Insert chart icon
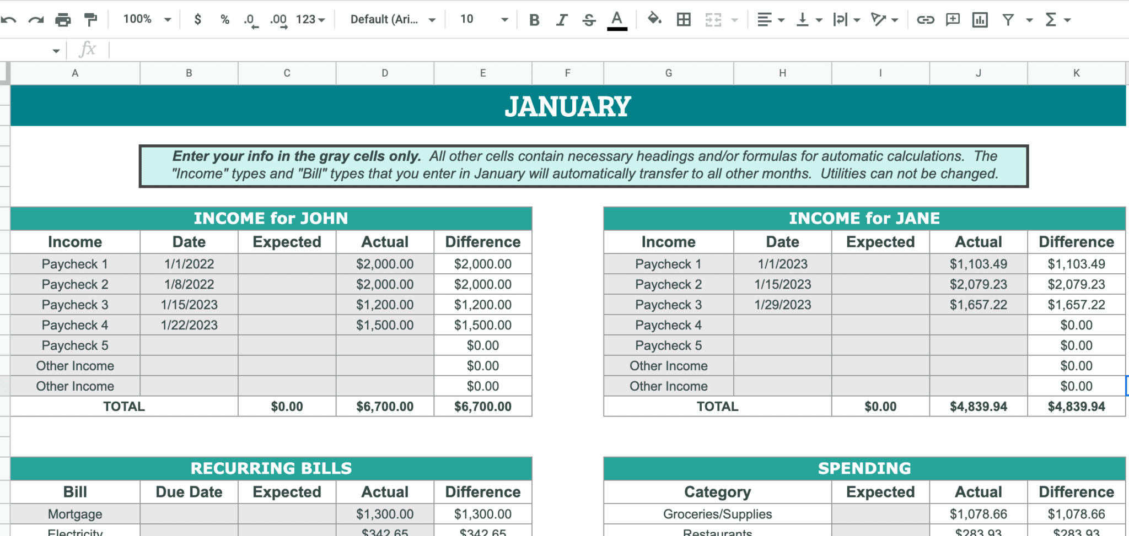 tap(980, 20)
